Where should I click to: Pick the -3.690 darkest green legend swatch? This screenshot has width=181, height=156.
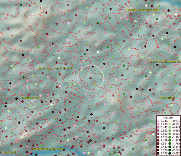point(170,153)
